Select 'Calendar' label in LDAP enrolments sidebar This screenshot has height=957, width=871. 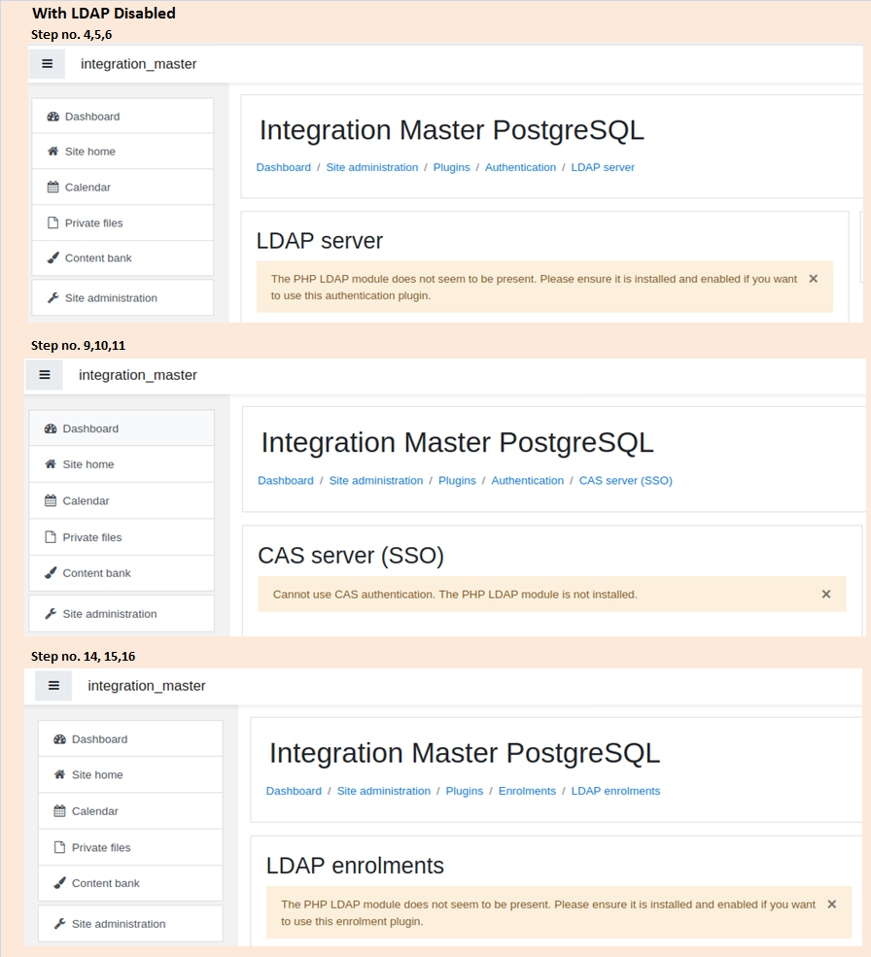94,811
